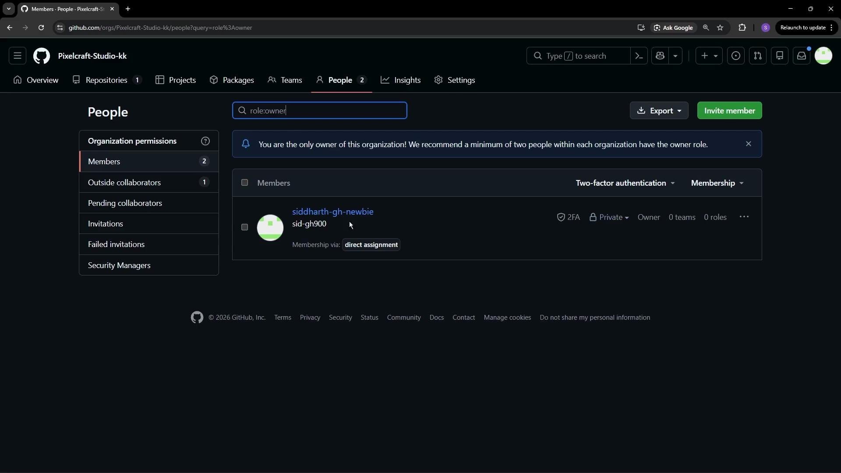Viewport: 841px width, 473px height.
Task: Open Invitations in the sidebar
Action: 149,223
